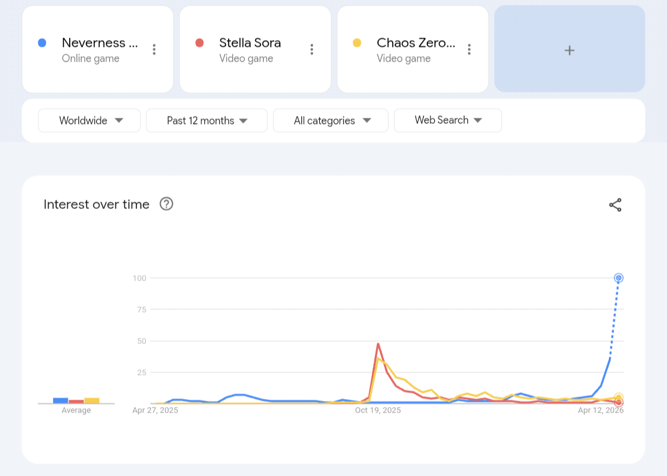Click the blue endpoint marker at 100
Image resolution: width=667 pixels, height=476 pixels.
(x=618, y=278)
